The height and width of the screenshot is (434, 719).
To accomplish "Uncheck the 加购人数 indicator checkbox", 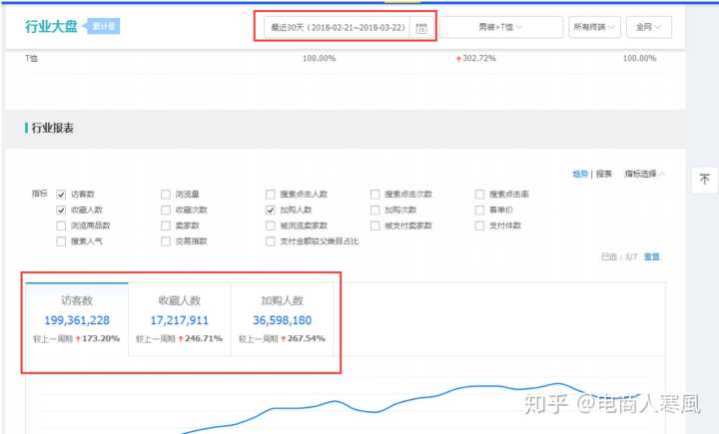I will 270,211.
